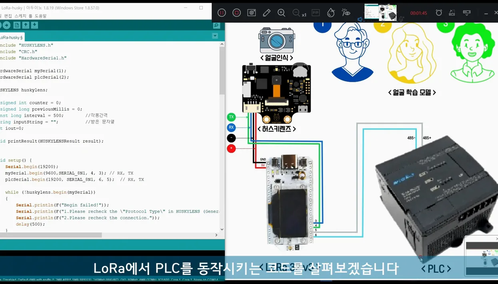
Task: Toggle the PIP mode button
Action: point(316,13)
